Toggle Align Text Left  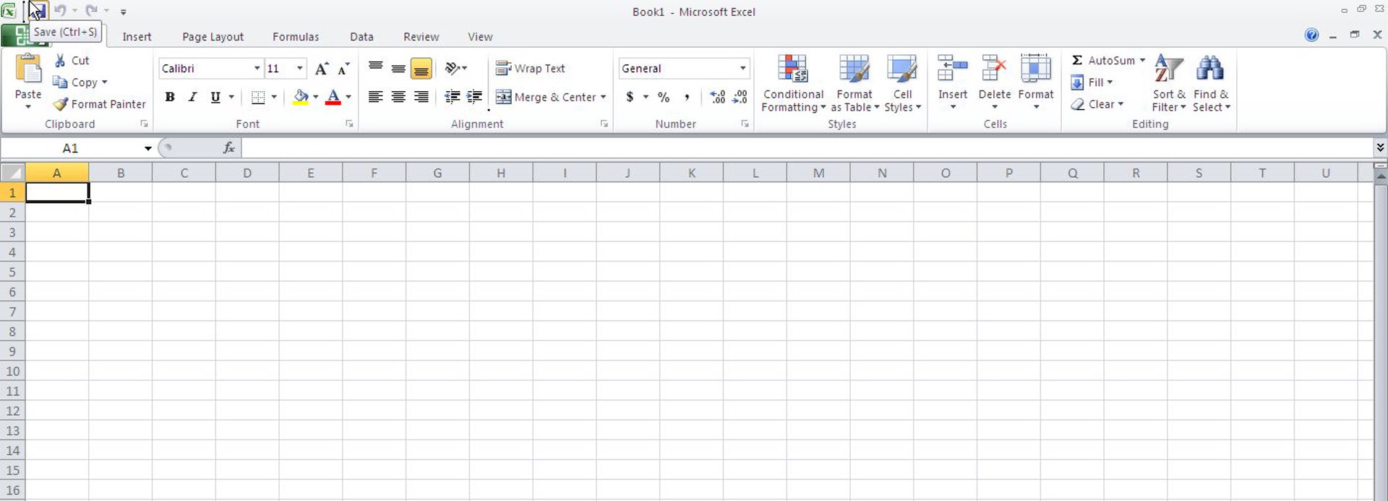pos(375,97)
